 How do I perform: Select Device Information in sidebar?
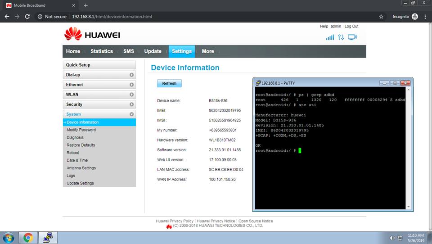99,122
